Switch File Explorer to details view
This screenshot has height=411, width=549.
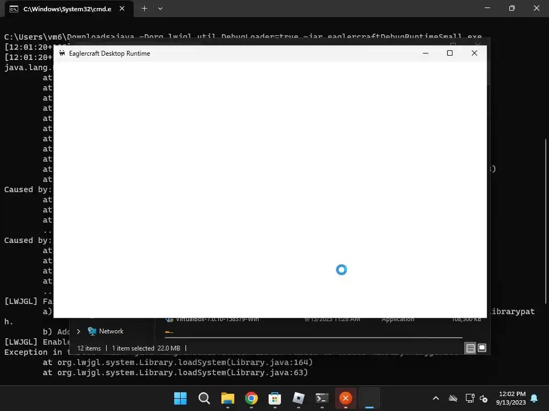(x=470, y=348)
